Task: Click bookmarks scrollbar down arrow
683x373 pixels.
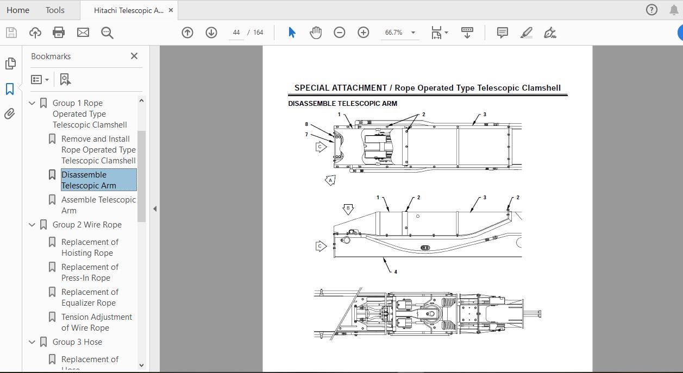Action: [142, 365]
